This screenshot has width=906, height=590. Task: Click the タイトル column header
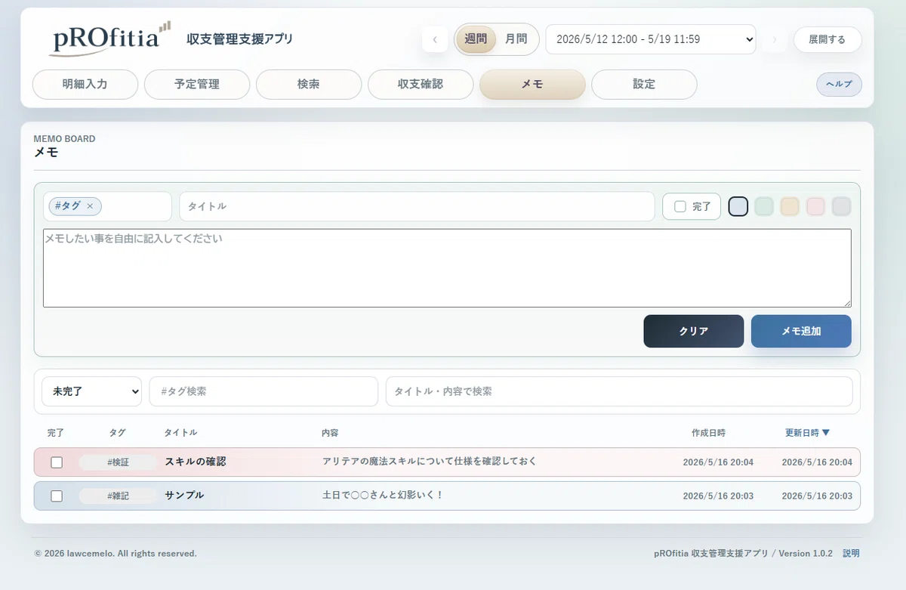tap(180, 433)
